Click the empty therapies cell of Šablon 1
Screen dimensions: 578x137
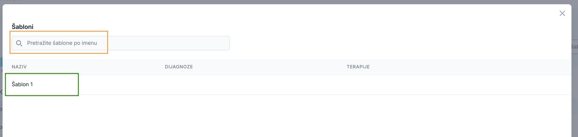pyautogui.click(x=426, y=85)
